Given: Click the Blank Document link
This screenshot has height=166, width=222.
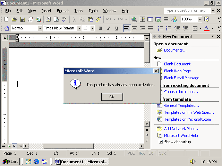Looking at the screenshot, I should [177, 64].
